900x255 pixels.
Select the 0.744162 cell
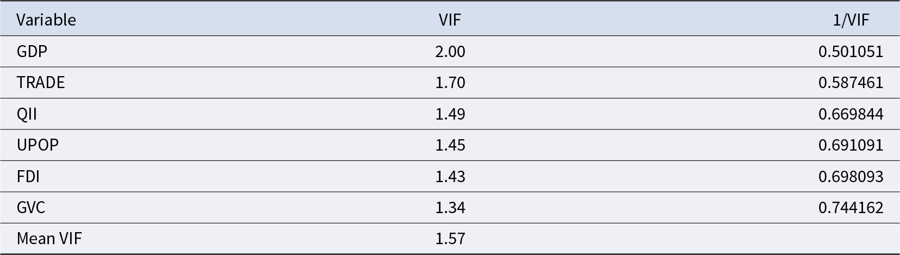click(x=851, y=208)
